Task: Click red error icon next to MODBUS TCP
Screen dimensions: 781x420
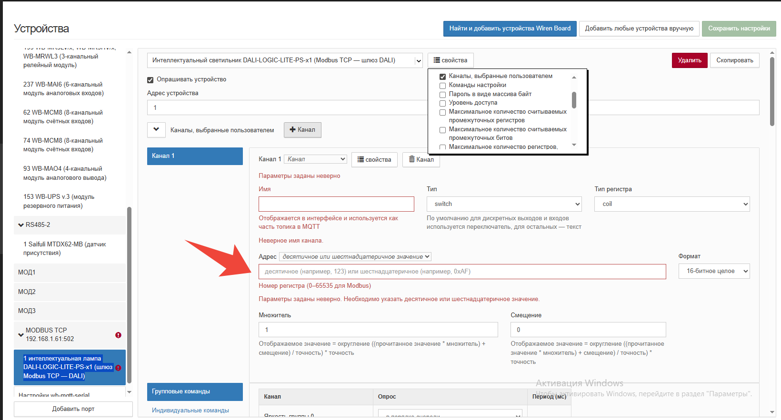Action: click(118, 335)
